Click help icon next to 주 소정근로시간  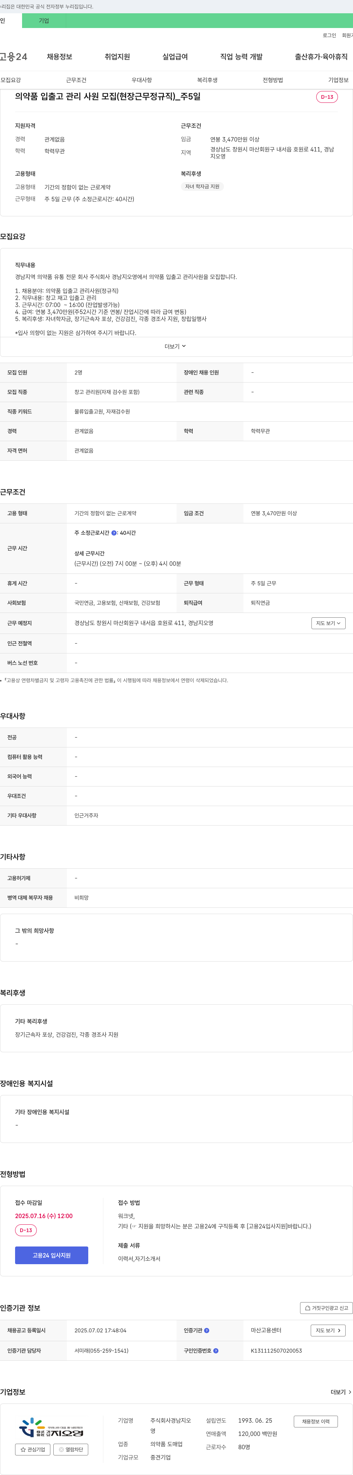coord(114,533)
